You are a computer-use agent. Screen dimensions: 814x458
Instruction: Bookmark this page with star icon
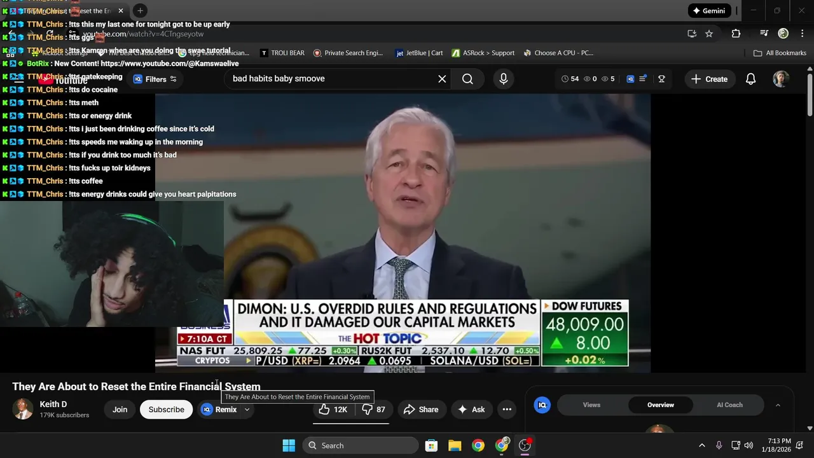[x=709, y=34]
